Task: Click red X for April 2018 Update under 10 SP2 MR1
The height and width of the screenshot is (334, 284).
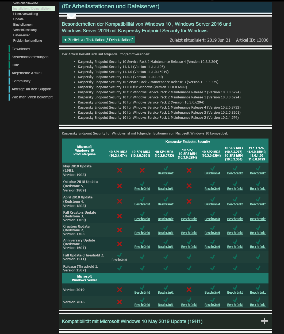Action: coord(189,201)
